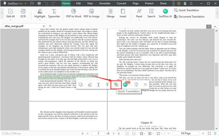Open the page background dropdown in status bar
219x136 pixels.
tap(142, 133)
